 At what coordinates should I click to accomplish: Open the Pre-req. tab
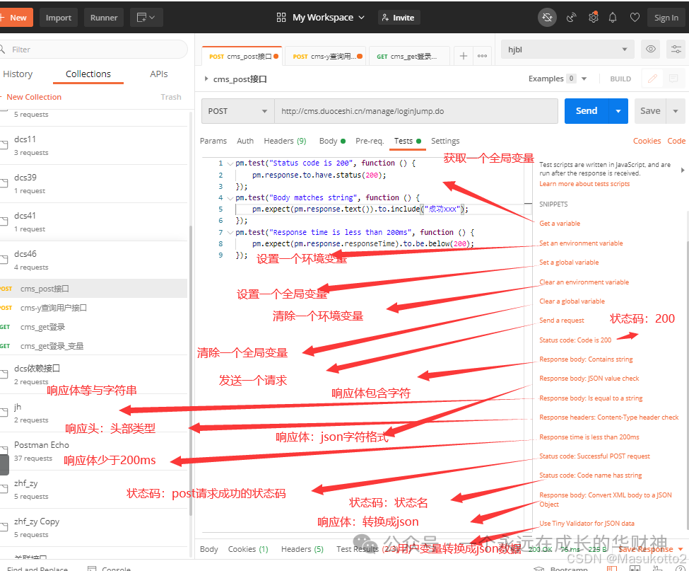(x=370, y=141)
